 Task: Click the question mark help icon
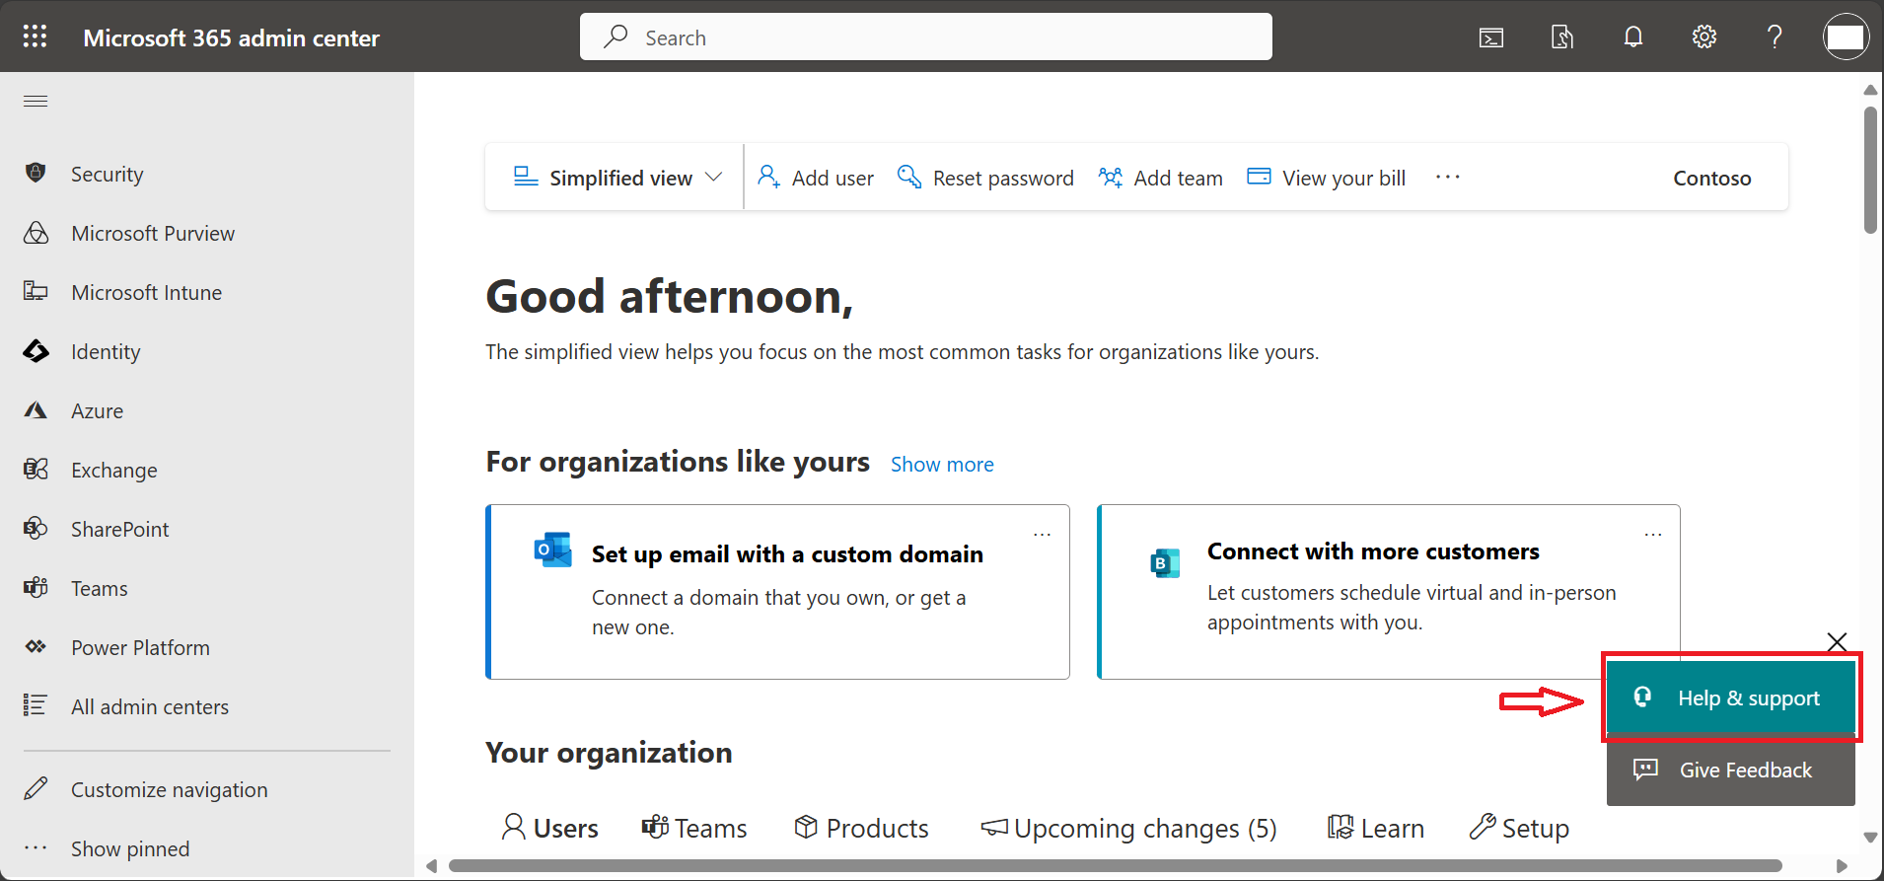point(1775,37)
